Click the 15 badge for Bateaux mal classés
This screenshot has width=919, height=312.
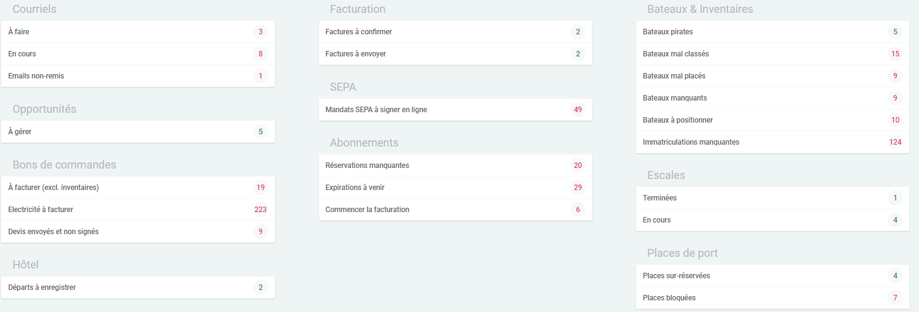pyautogui.click(x=895, y=54)
